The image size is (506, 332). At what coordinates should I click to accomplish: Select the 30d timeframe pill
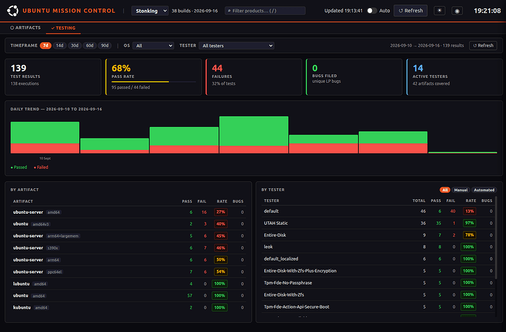click(x=75, y=46)
